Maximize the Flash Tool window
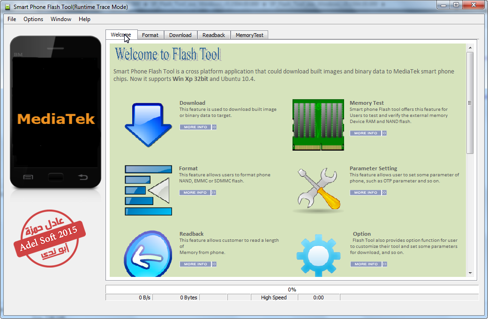 [x=456, y=5]
